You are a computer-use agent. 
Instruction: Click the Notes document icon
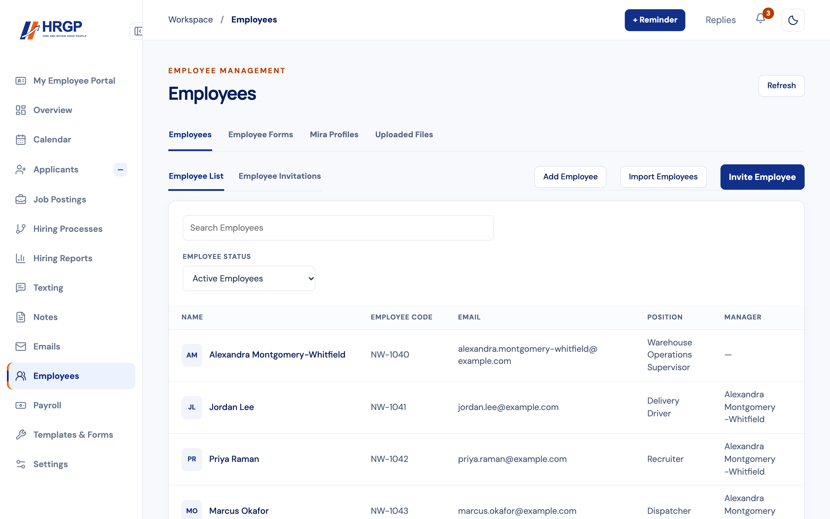pos(20,317)
